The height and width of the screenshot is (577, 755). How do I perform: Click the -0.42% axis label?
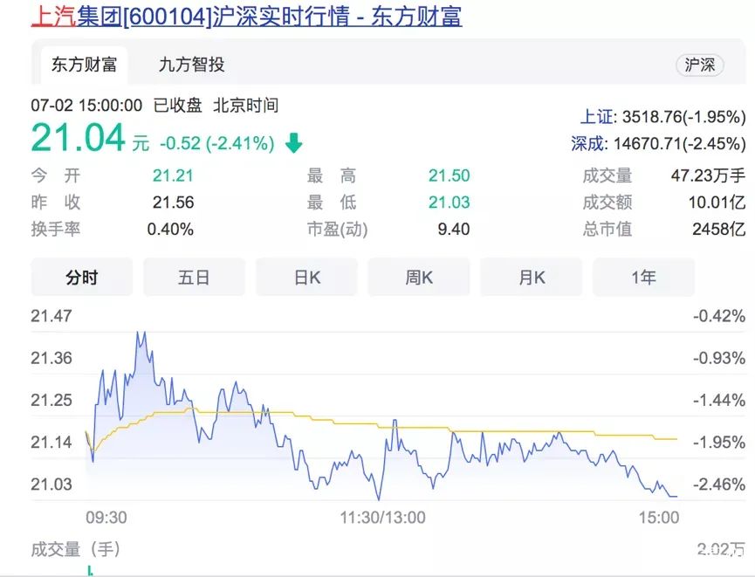tap(719, 316)
